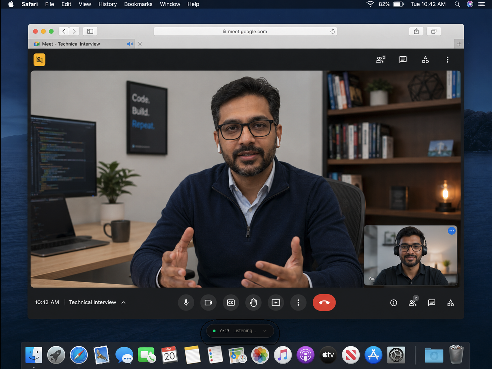The image size is (492, 369).
Task: Open FaceTime from the Dock
Action: pyautogui.click(x=147, y=355)
